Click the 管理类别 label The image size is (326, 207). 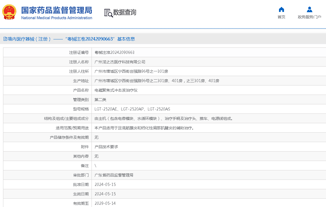coord(81,100)
